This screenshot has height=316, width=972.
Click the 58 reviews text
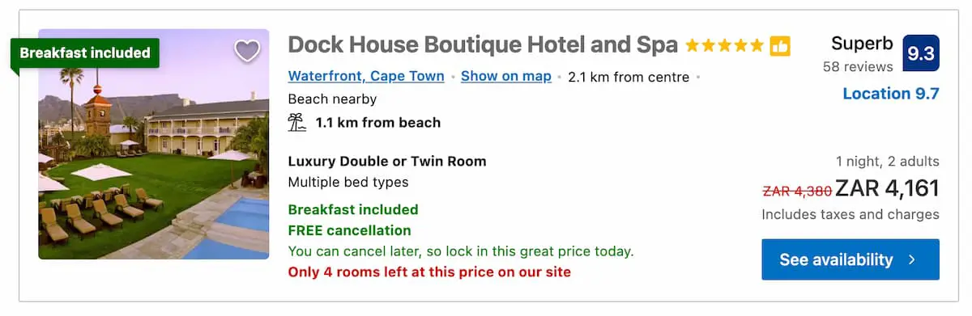pyautogui.click(x=858, y=66)
